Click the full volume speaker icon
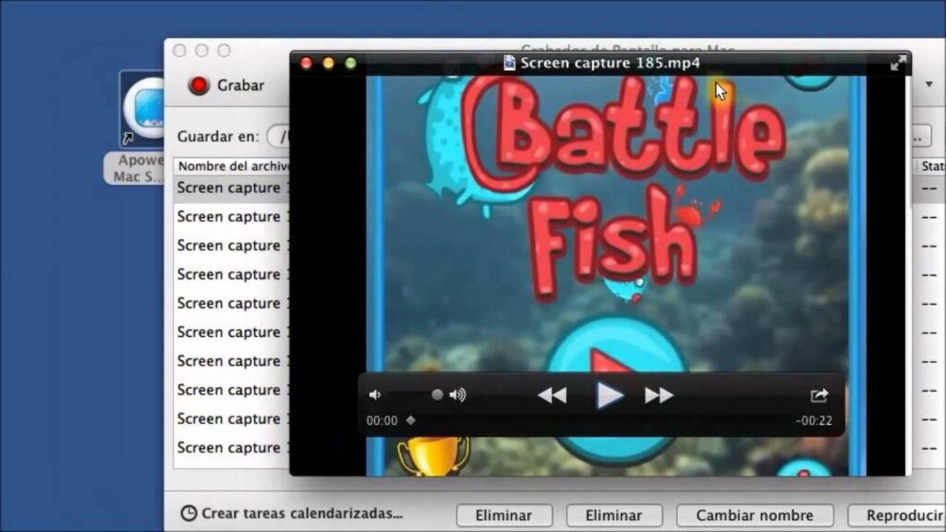Image resolution: width=946 pixels, height=532 pixels. pos(457,395)
